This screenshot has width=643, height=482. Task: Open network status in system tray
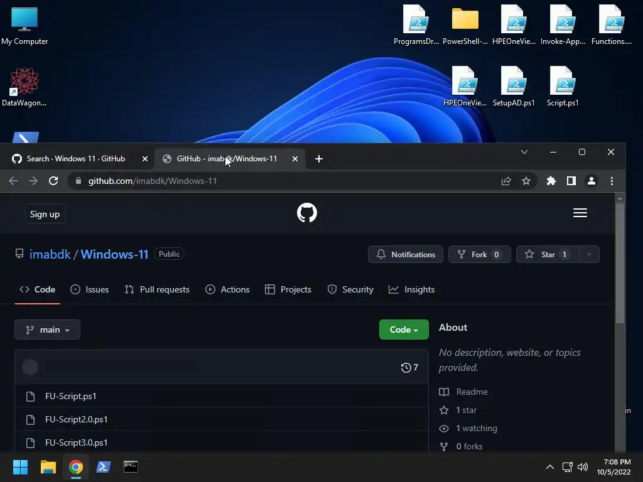(567, 467)
